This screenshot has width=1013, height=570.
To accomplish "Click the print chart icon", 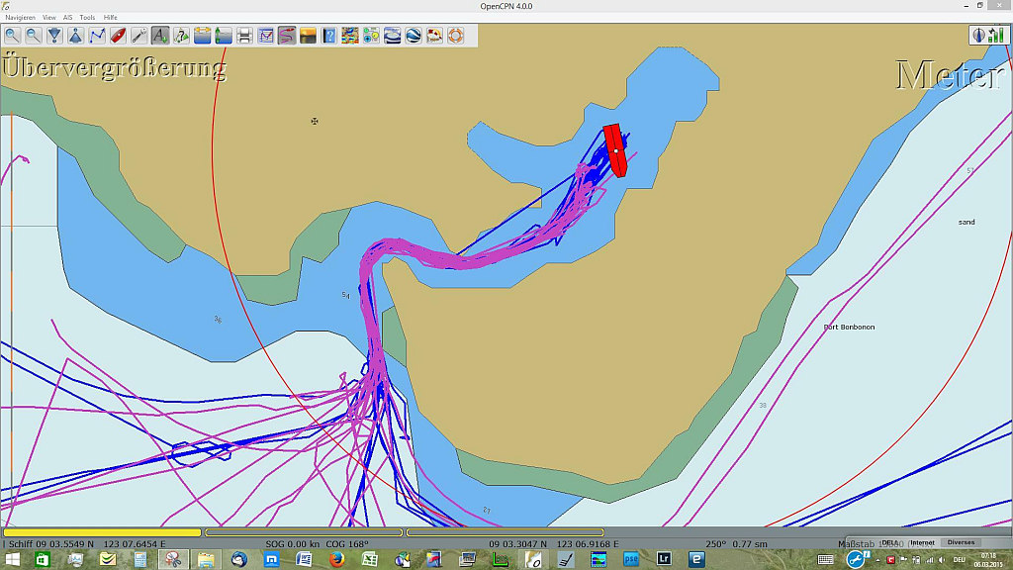I will (x=244, y=36).
